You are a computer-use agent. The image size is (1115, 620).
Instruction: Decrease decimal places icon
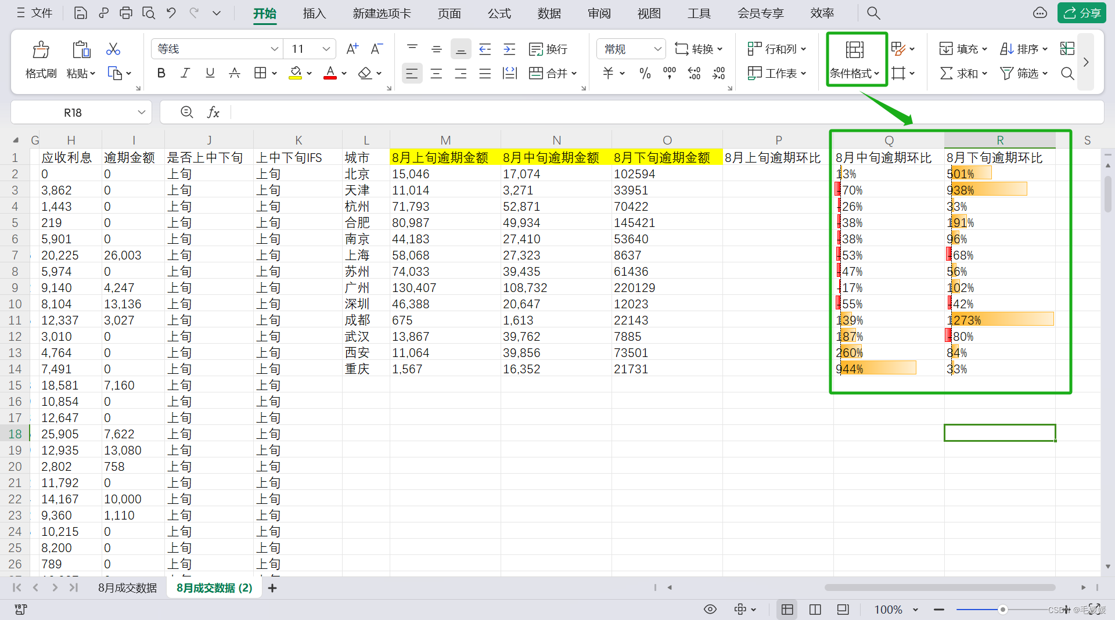[719, 73]
